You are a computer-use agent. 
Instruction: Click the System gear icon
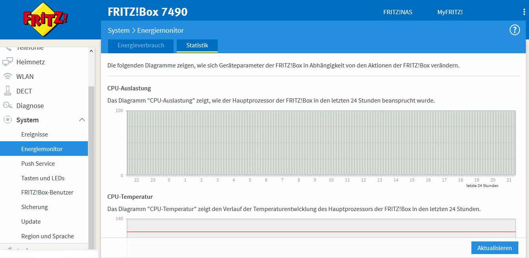pyautogui.click(x=7, y=120)
